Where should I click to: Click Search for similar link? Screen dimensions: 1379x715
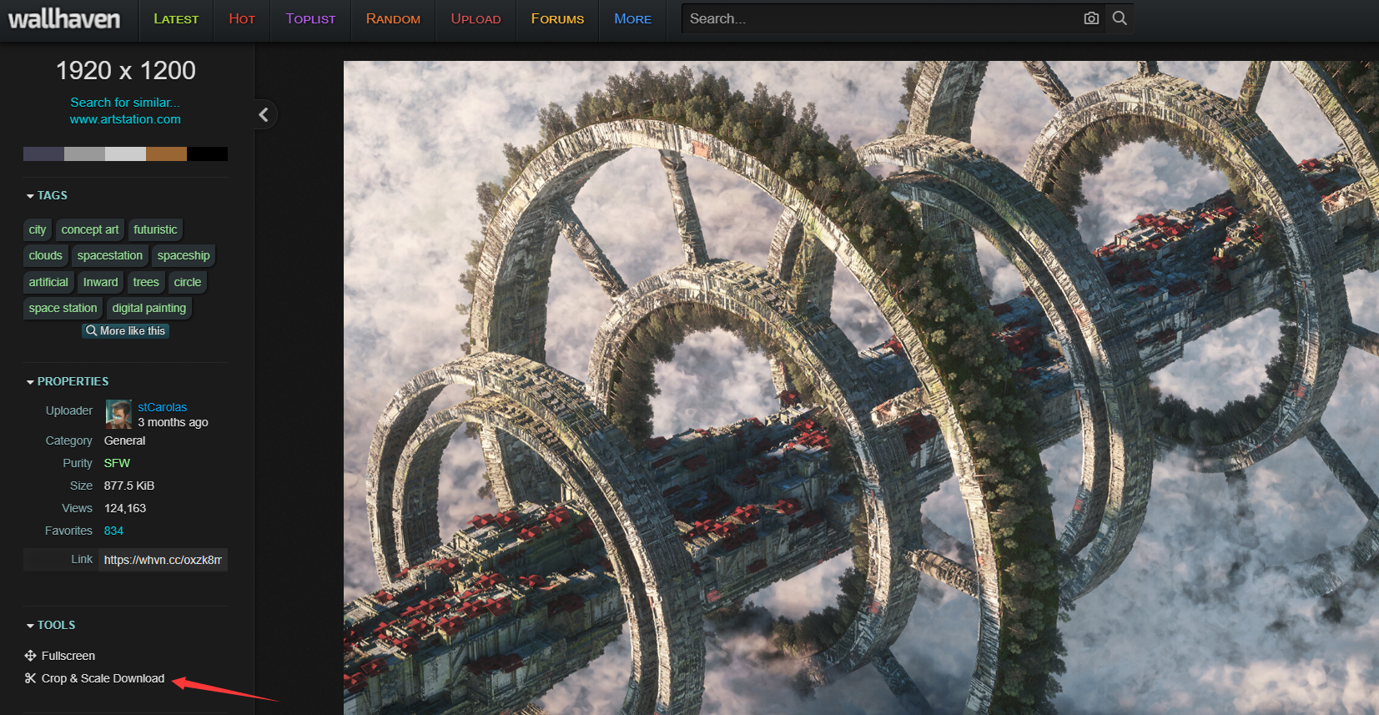pyautogui.click(x=125, y=103)
